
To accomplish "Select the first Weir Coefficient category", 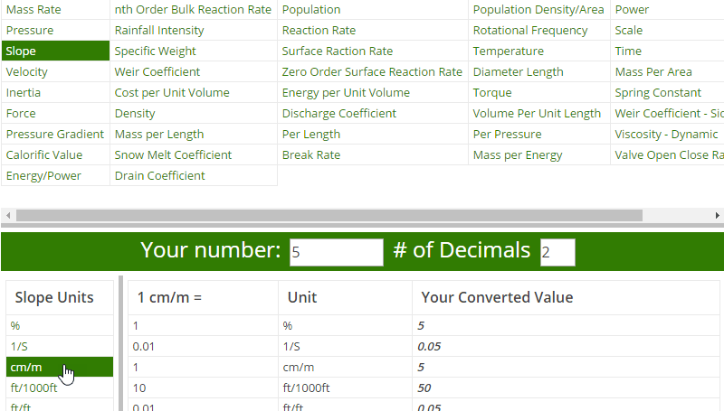I will (157, 72).
